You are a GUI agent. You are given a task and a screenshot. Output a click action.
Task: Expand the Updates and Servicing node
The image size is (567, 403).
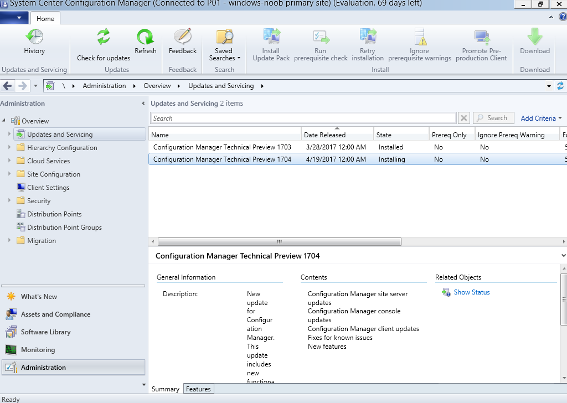[9, 134]
